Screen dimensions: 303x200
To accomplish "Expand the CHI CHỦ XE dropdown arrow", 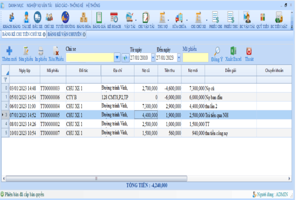I will coord(207,20).
